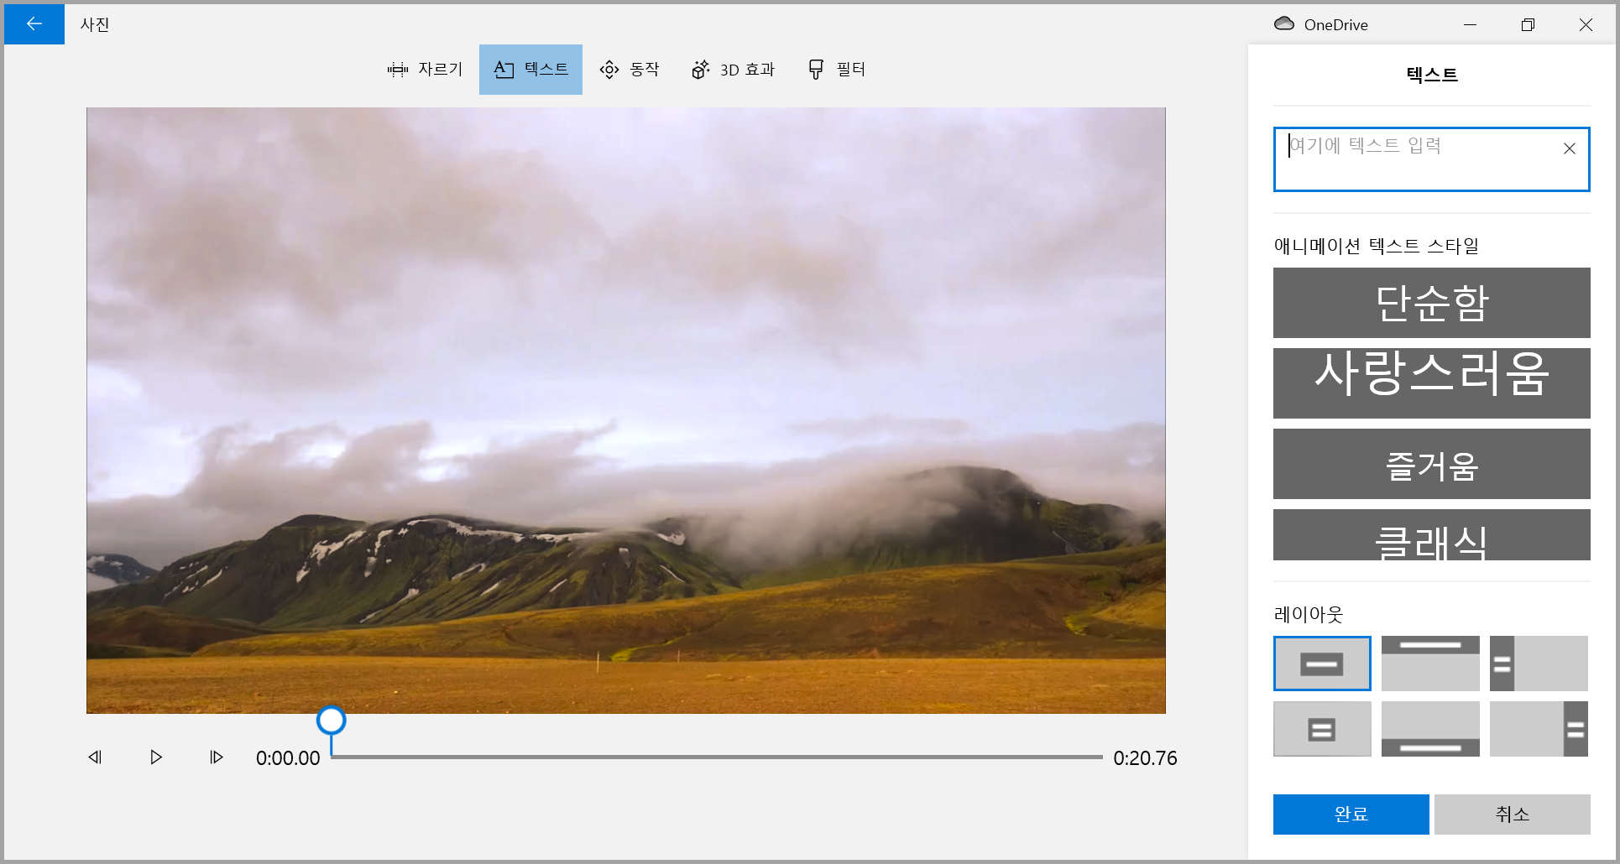Click the 0:00.00 current time text

[288, 758]
